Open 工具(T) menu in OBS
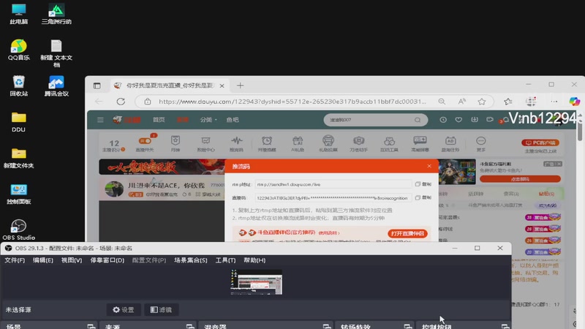 click(x=225, y=260)
